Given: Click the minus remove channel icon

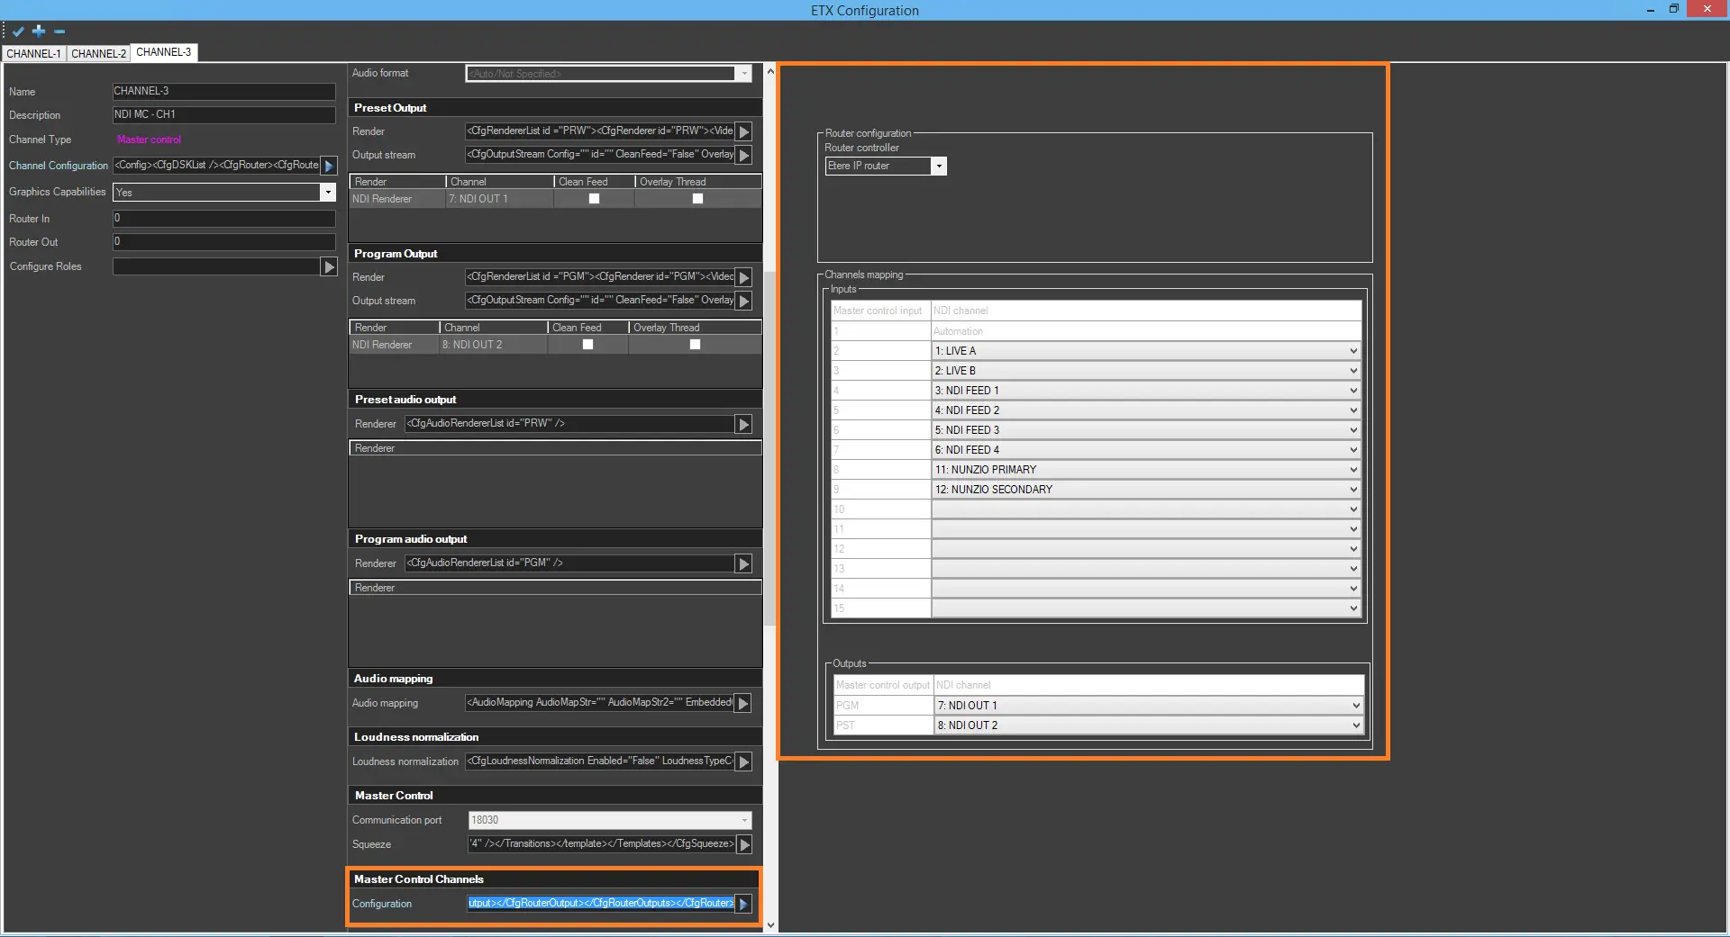Looking at the screenshot, I should [x=59, y=32].
